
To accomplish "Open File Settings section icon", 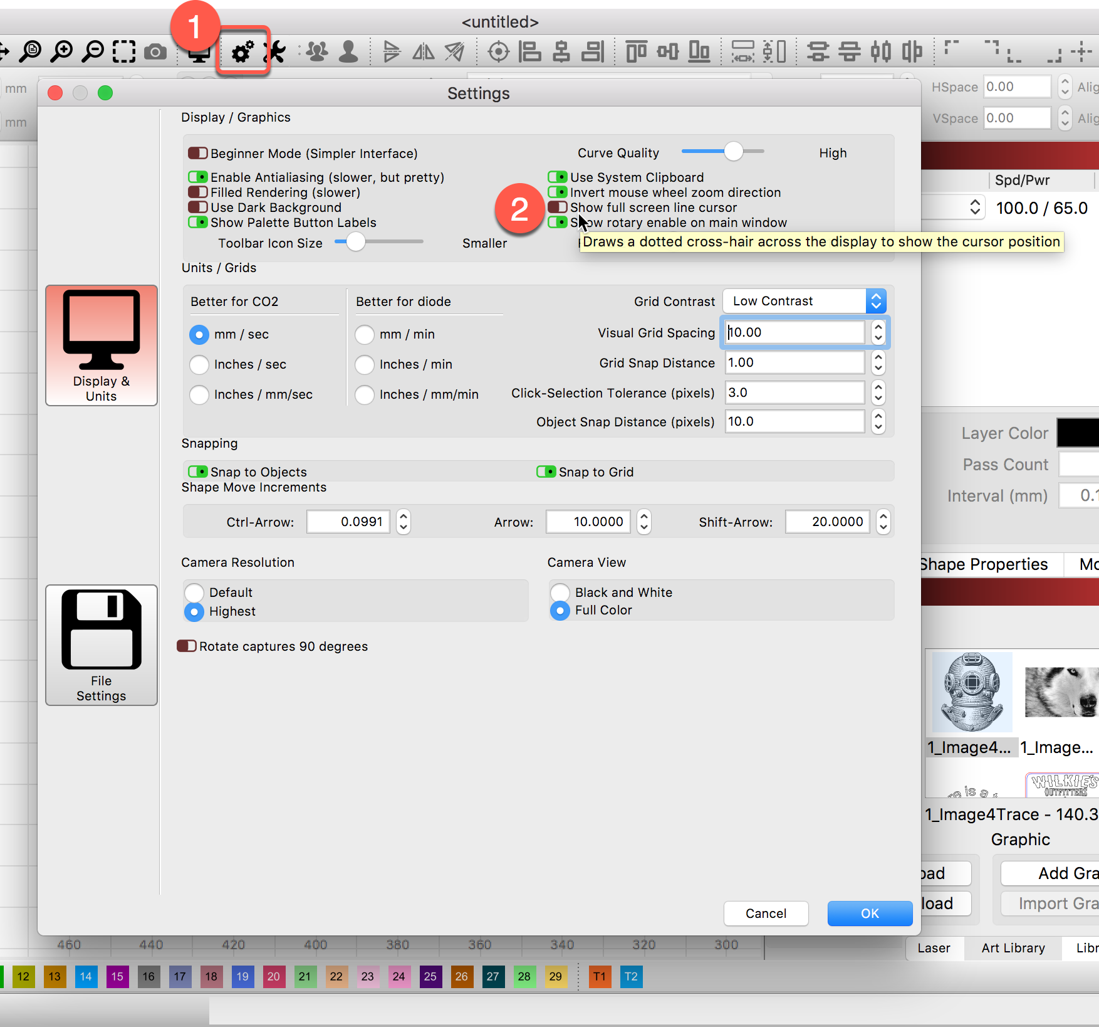I will [x=102, y=645].
